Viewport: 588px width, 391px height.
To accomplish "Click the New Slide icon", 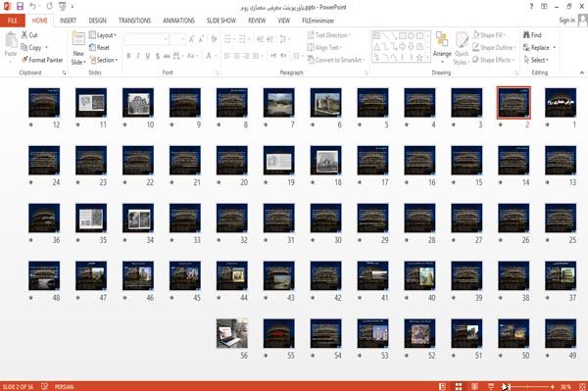I will tap(78, 39).
